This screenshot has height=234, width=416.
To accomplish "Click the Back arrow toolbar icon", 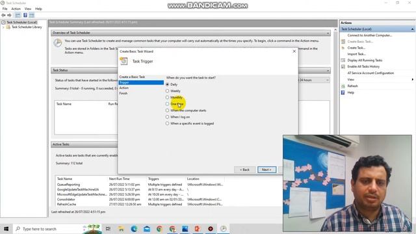I will pyautogui.click(x=3, y=15).
